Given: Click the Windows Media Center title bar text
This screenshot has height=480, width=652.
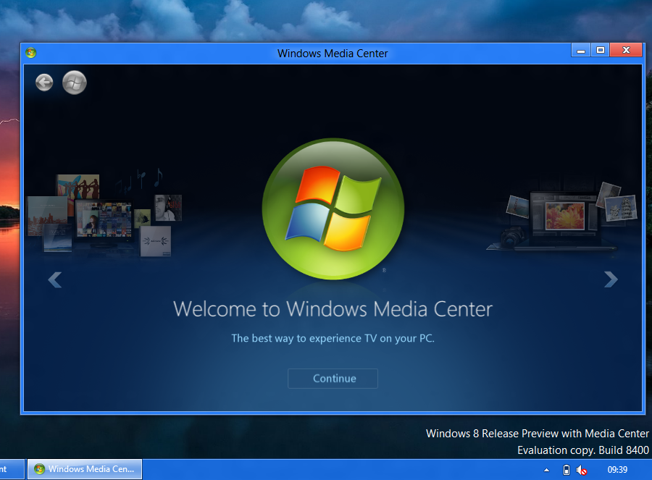Looking at the screenshot, I should point(333,53).
